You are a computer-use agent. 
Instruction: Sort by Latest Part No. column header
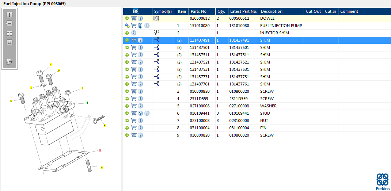(243, 11)
